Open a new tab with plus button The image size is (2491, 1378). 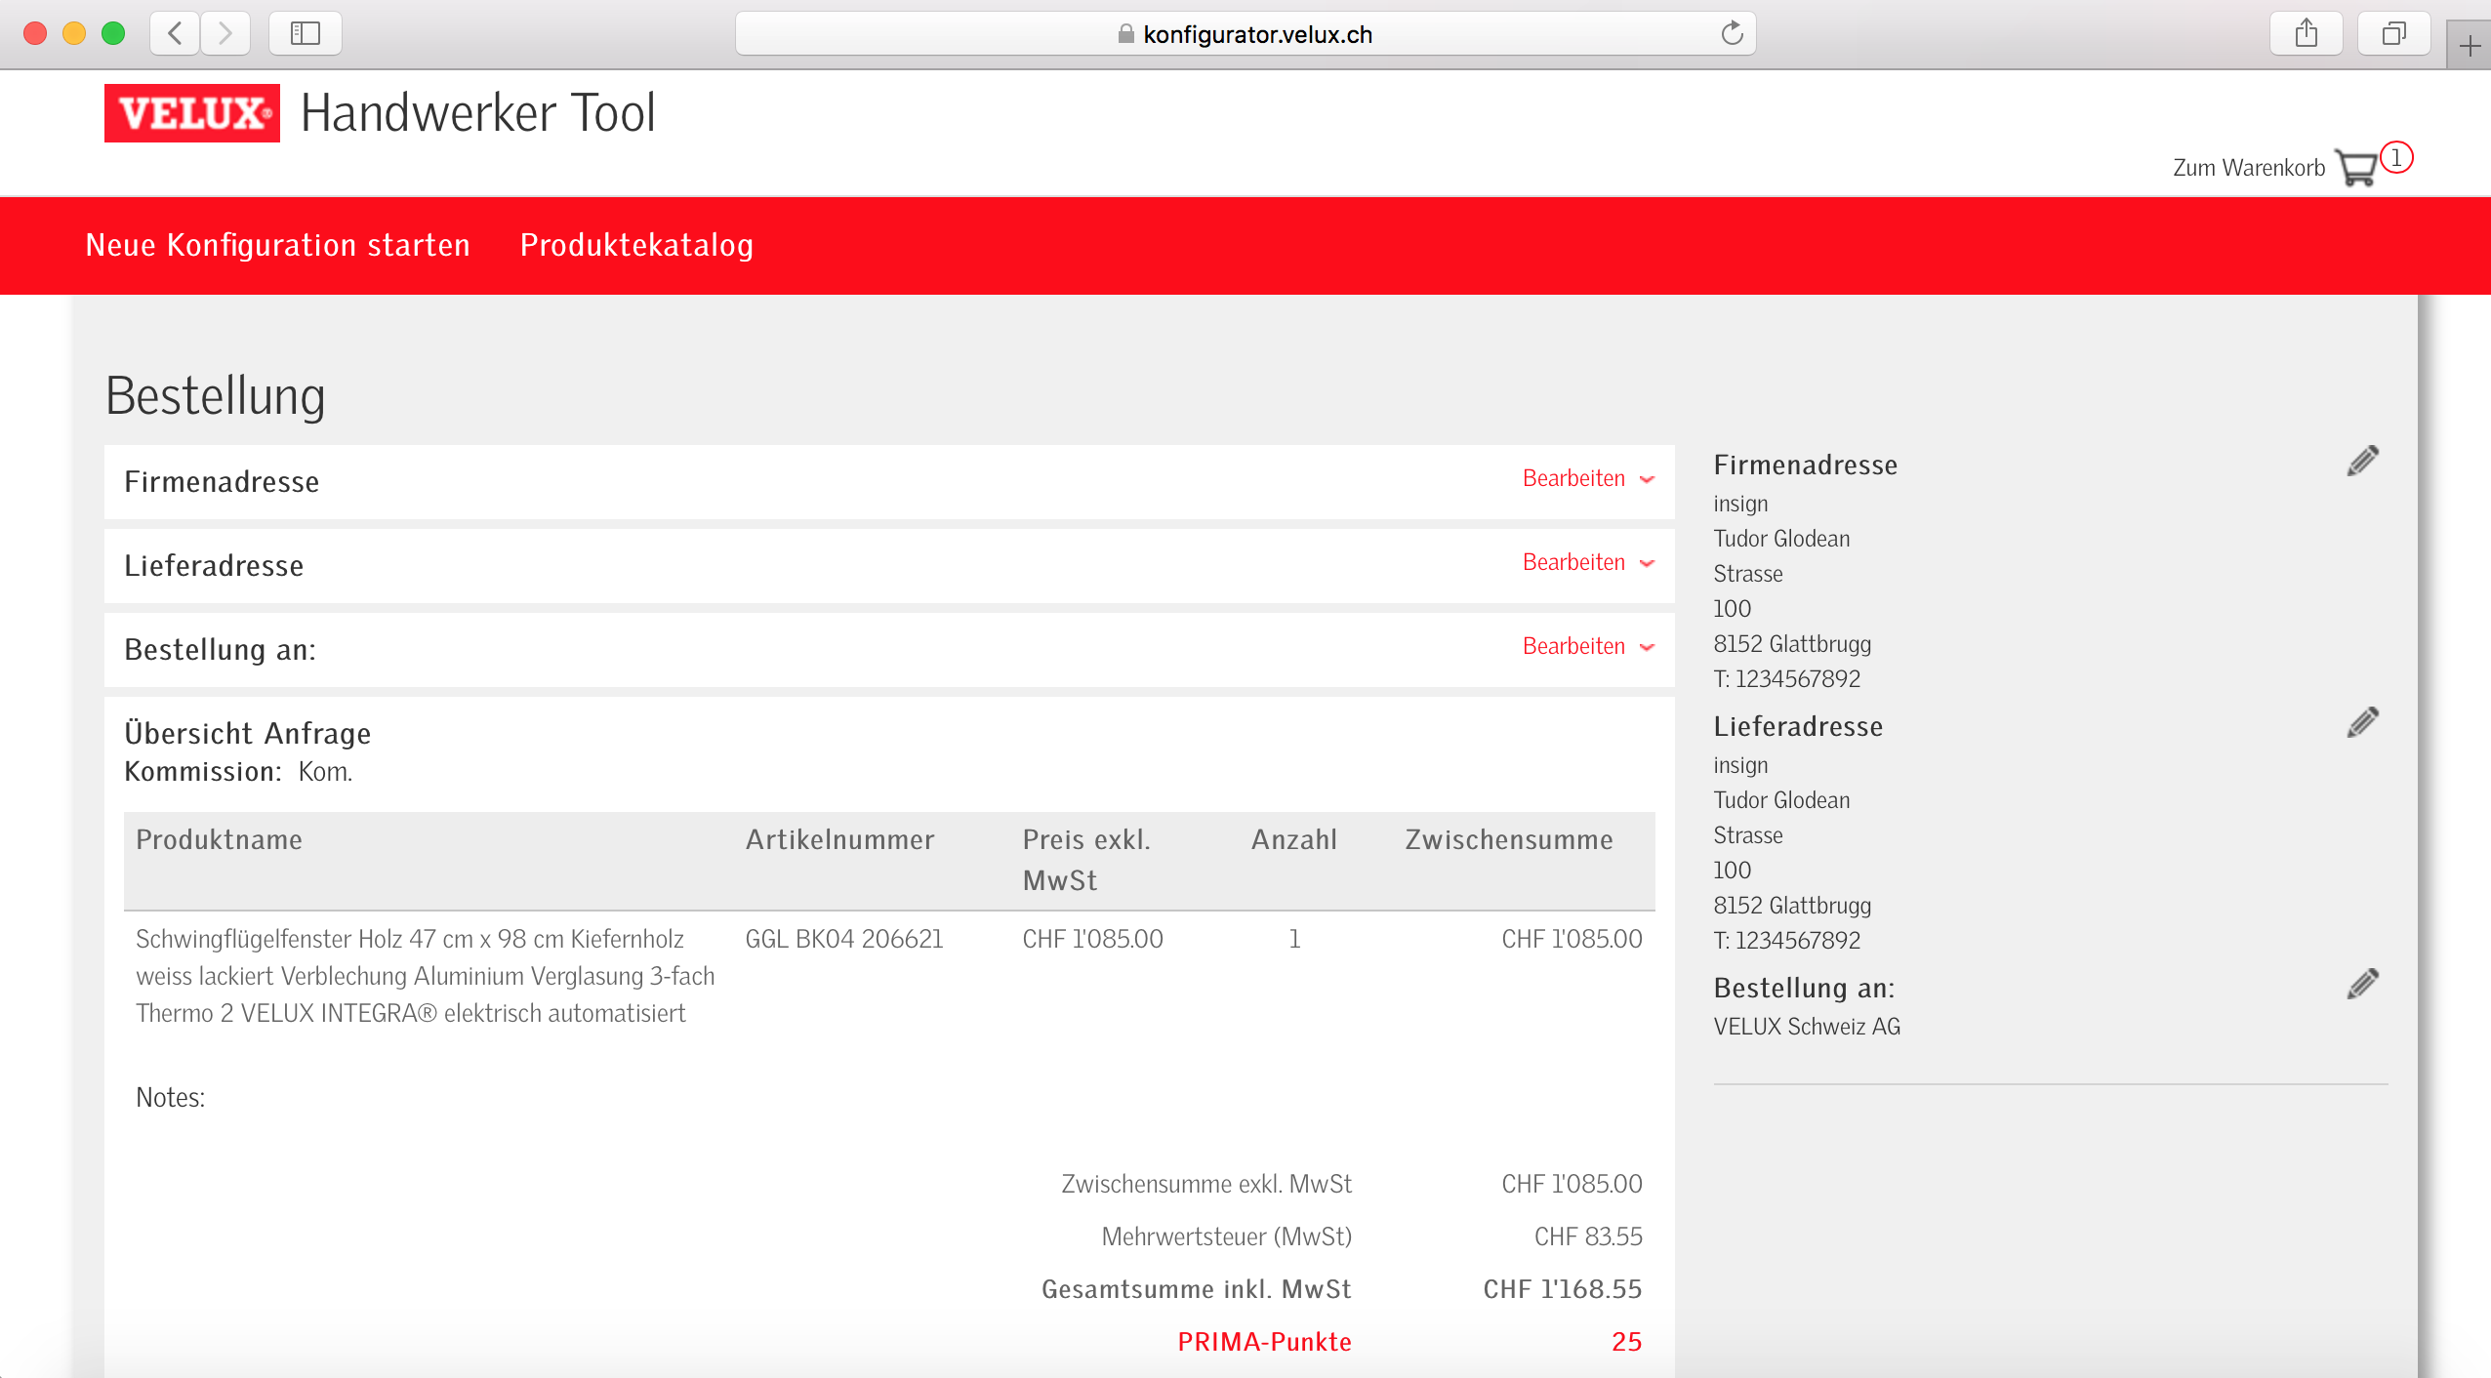coord(2470,45)
